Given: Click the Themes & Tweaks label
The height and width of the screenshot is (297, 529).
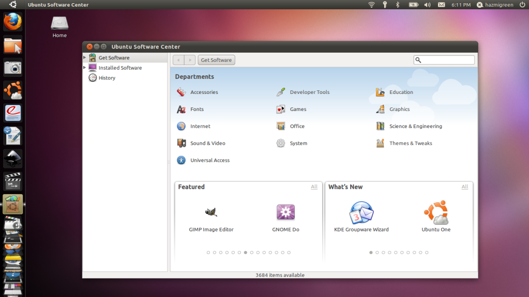Looking at the screenshot, I should click(411, 143).
